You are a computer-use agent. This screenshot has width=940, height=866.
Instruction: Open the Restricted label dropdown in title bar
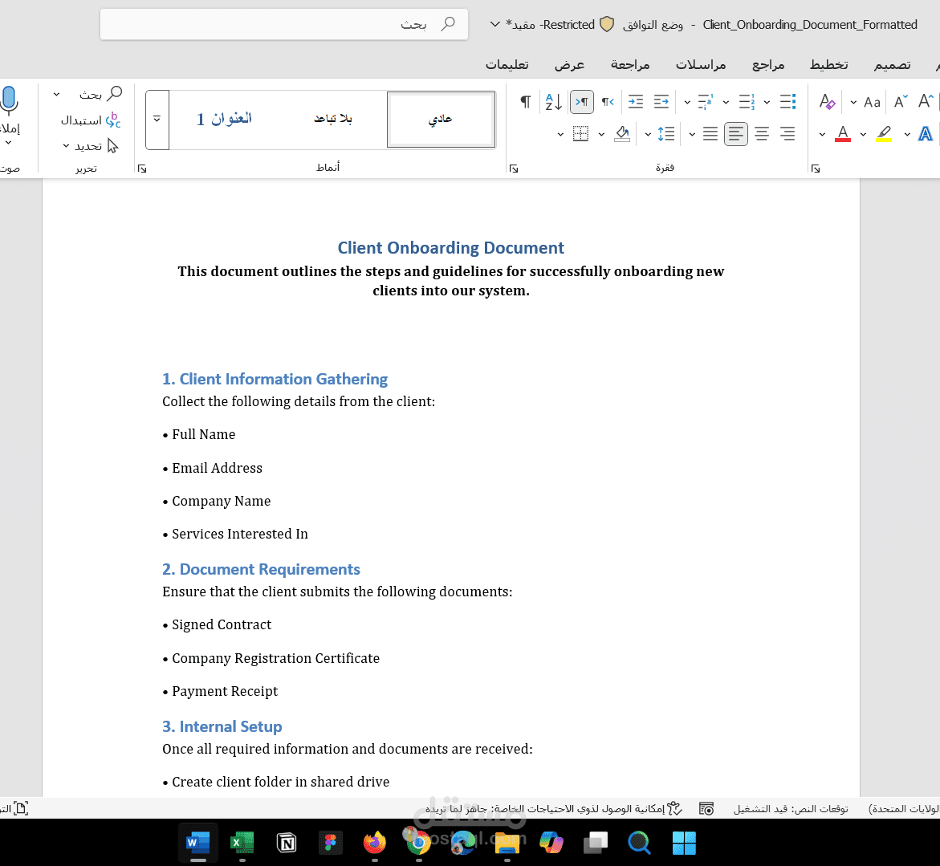coord(494,25)
